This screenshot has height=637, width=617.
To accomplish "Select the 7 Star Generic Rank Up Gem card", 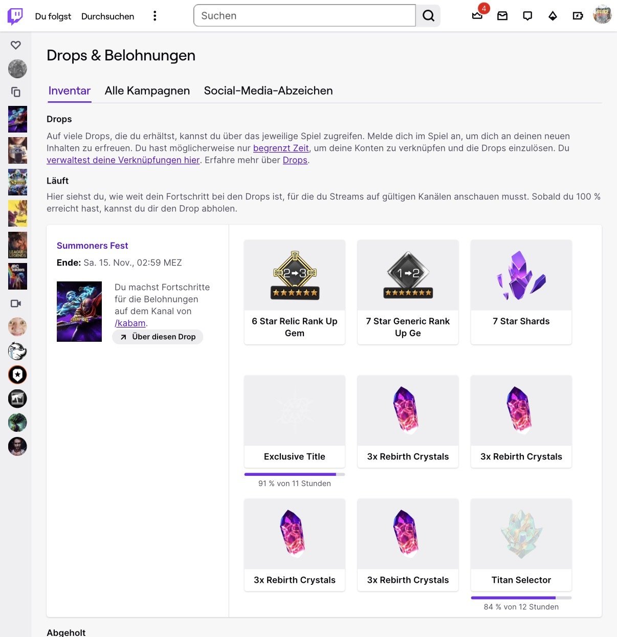I will point(408,292).
